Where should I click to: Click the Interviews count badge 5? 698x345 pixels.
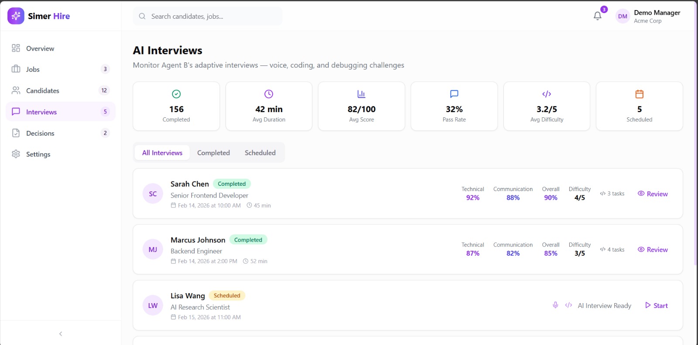(x=105, y=112)
